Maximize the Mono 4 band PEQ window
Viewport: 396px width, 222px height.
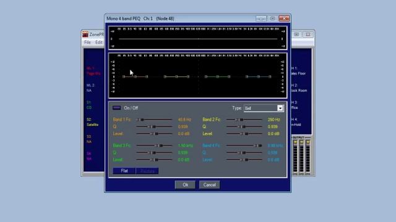(x=272, y=18)
